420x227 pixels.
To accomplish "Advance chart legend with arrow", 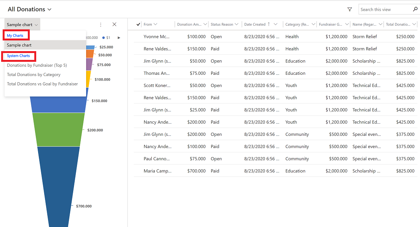I will point(119,38).
